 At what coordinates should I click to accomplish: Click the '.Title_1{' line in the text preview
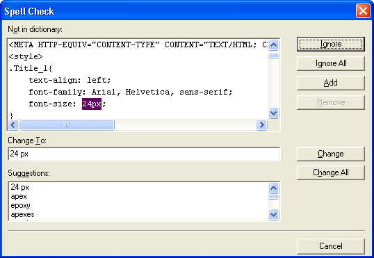pyautogui.click(x=31, y=68)
